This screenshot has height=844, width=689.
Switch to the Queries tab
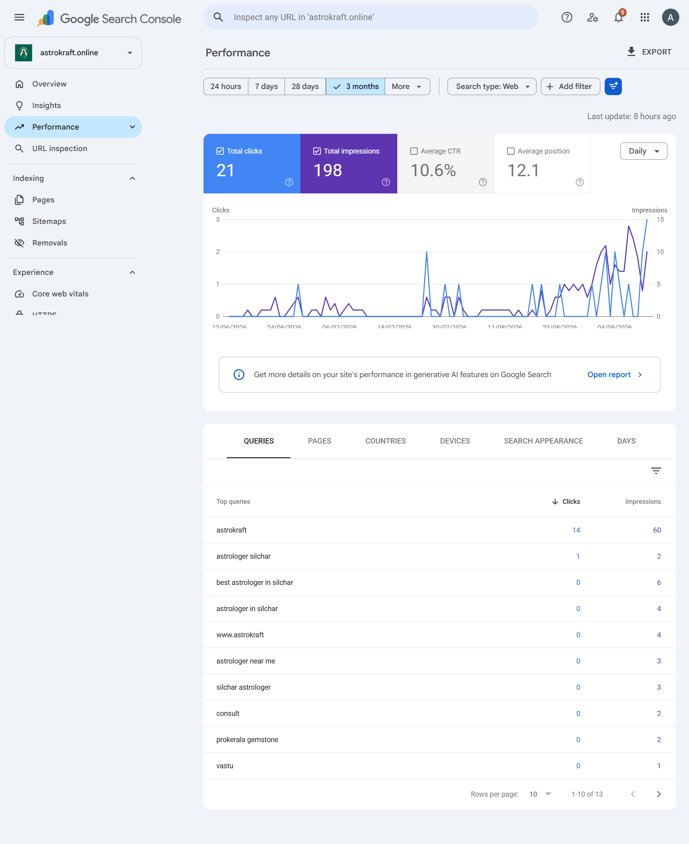click(x=259, y=441)
